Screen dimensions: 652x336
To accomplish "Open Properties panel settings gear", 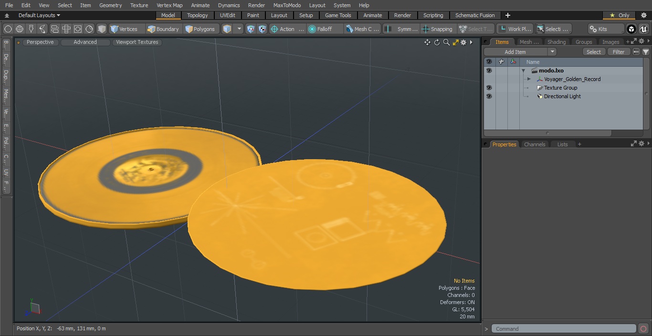I will click(641, 143).
